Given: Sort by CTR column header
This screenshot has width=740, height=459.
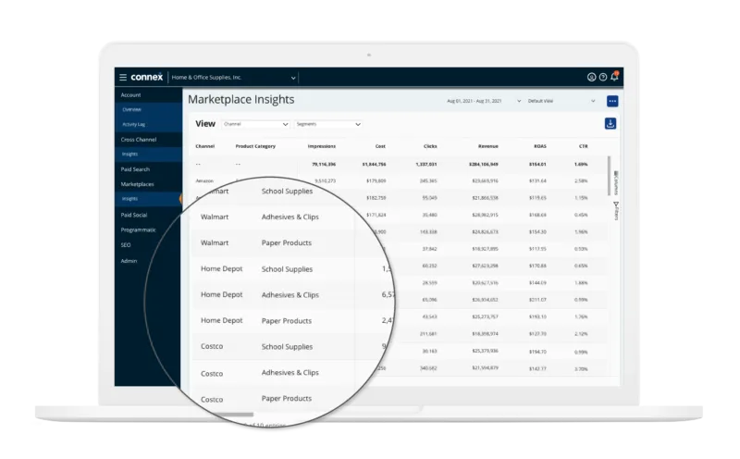Looking at the screenshot, I should tap(584, 146).
